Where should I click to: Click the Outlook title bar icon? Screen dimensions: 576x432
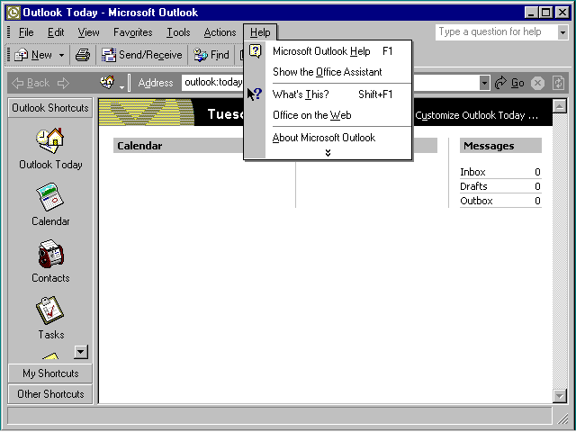[x=13, y=13]
